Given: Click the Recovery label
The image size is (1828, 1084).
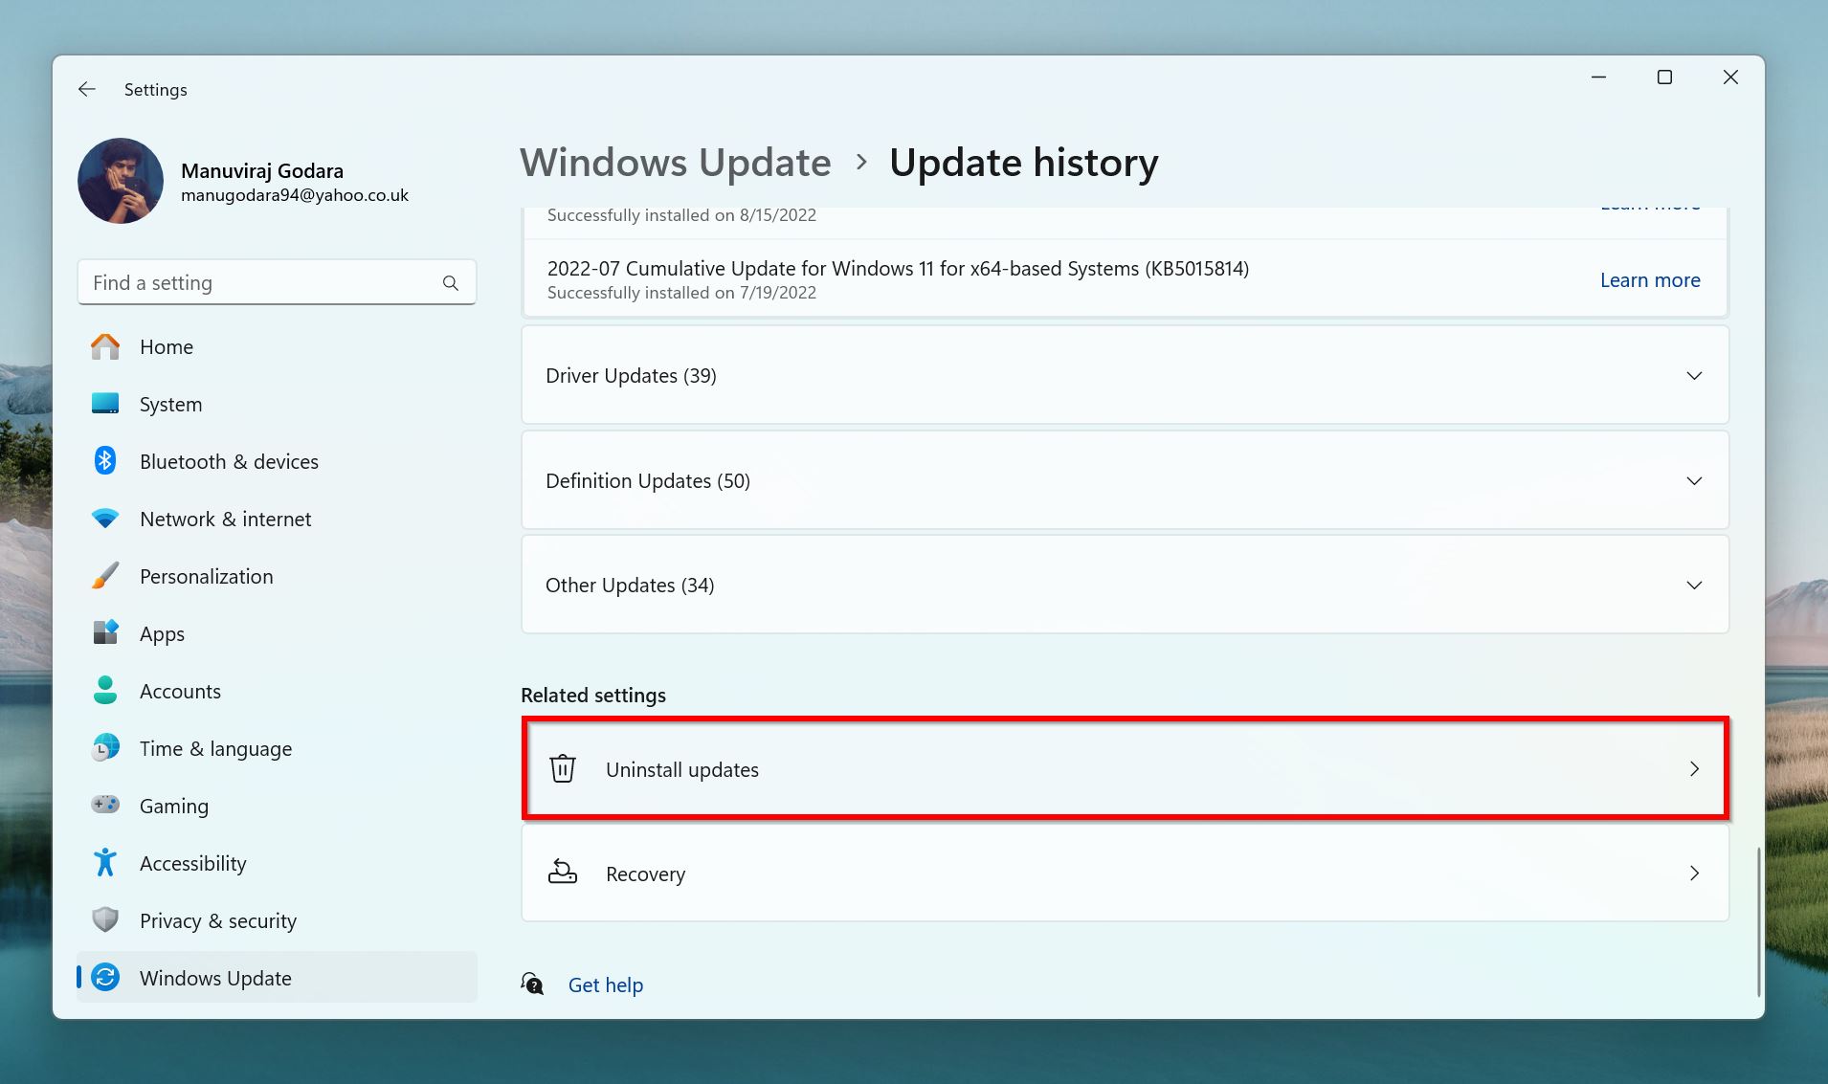Looking at the screenshot, I should tap(646, 874).
